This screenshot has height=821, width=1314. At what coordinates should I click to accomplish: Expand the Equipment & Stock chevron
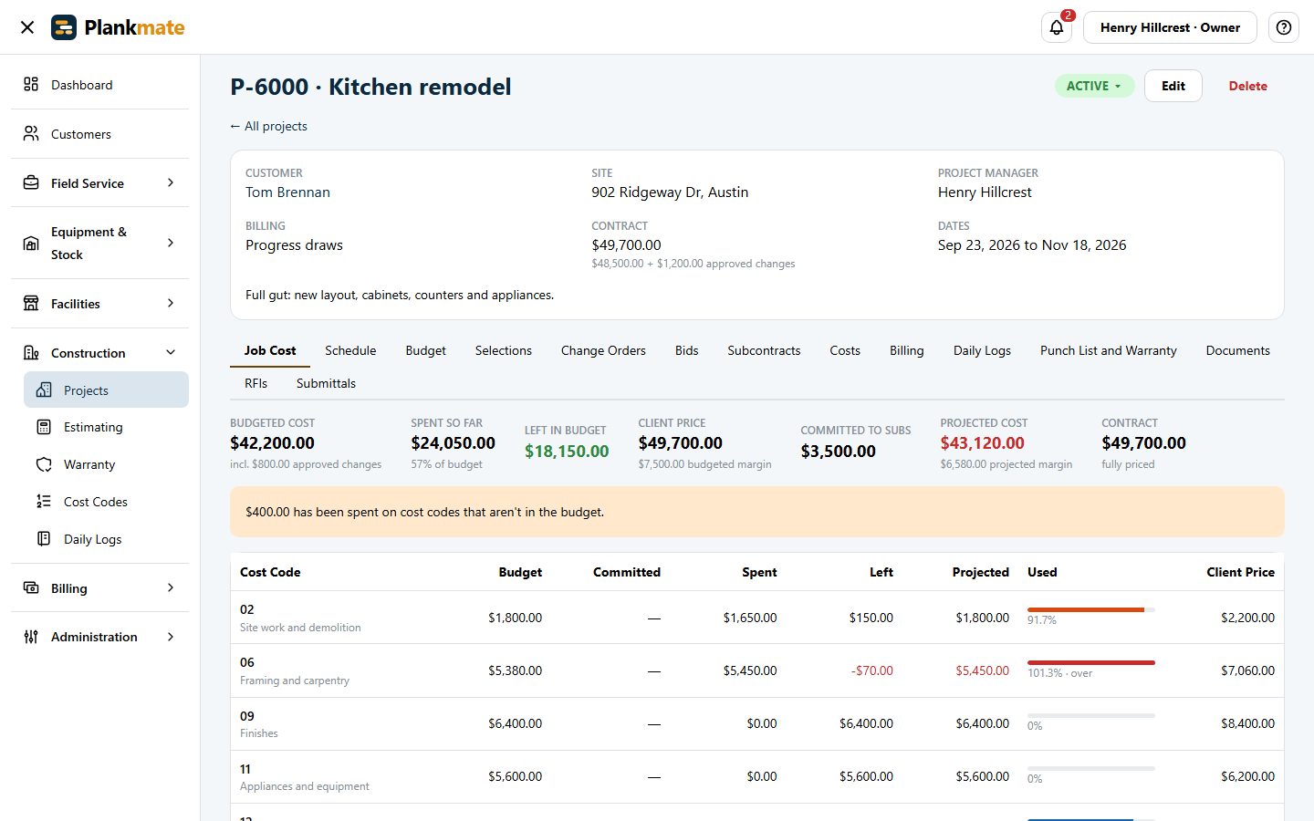click(171, 243)
